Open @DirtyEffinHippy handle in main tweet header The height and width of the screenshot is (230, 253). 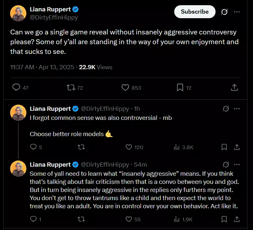tap(54, 18)
